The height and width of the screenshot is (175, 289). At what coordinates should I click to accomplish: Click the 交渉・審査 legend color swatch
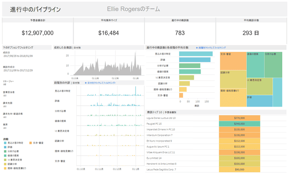click(x=31, y=143)
